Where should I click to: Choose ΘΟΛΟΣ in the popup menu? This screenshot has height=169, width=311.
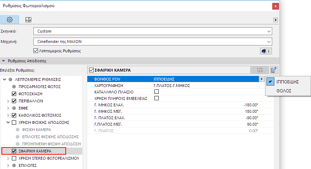point(284,91)
